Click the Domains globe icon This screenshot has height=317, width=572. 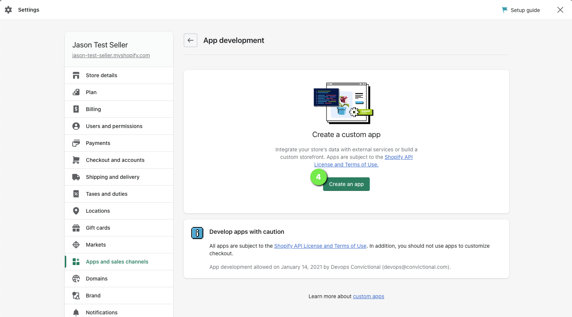point(76,279)
